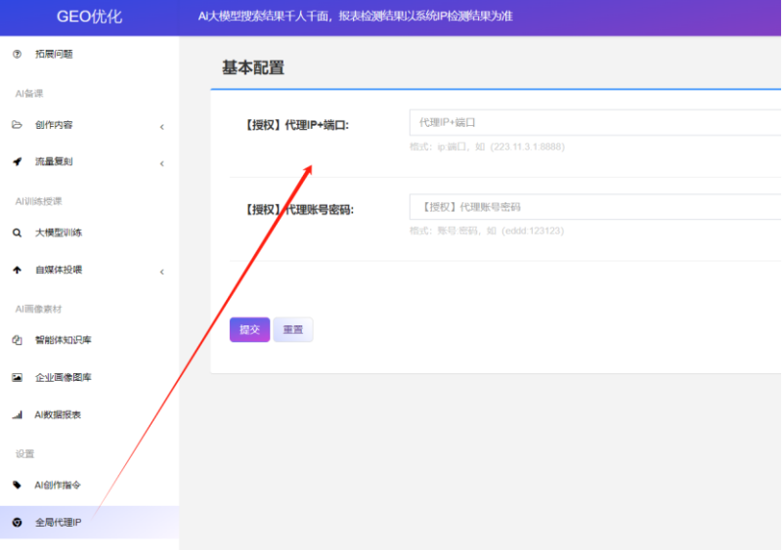
Task: Open the 自媒体投喂 menu item
Action: point(90,270)
